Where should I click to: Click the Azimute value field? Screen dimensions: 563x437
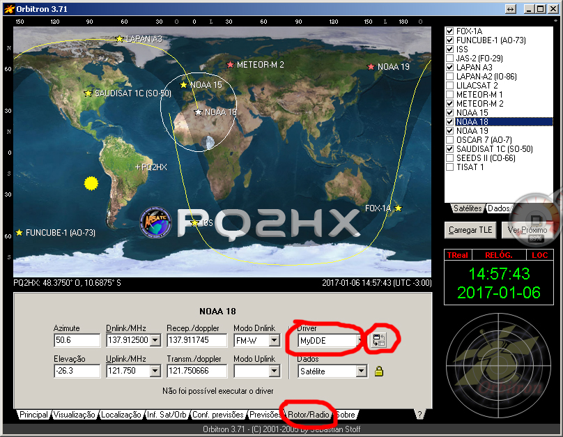(x=76, y=341)
